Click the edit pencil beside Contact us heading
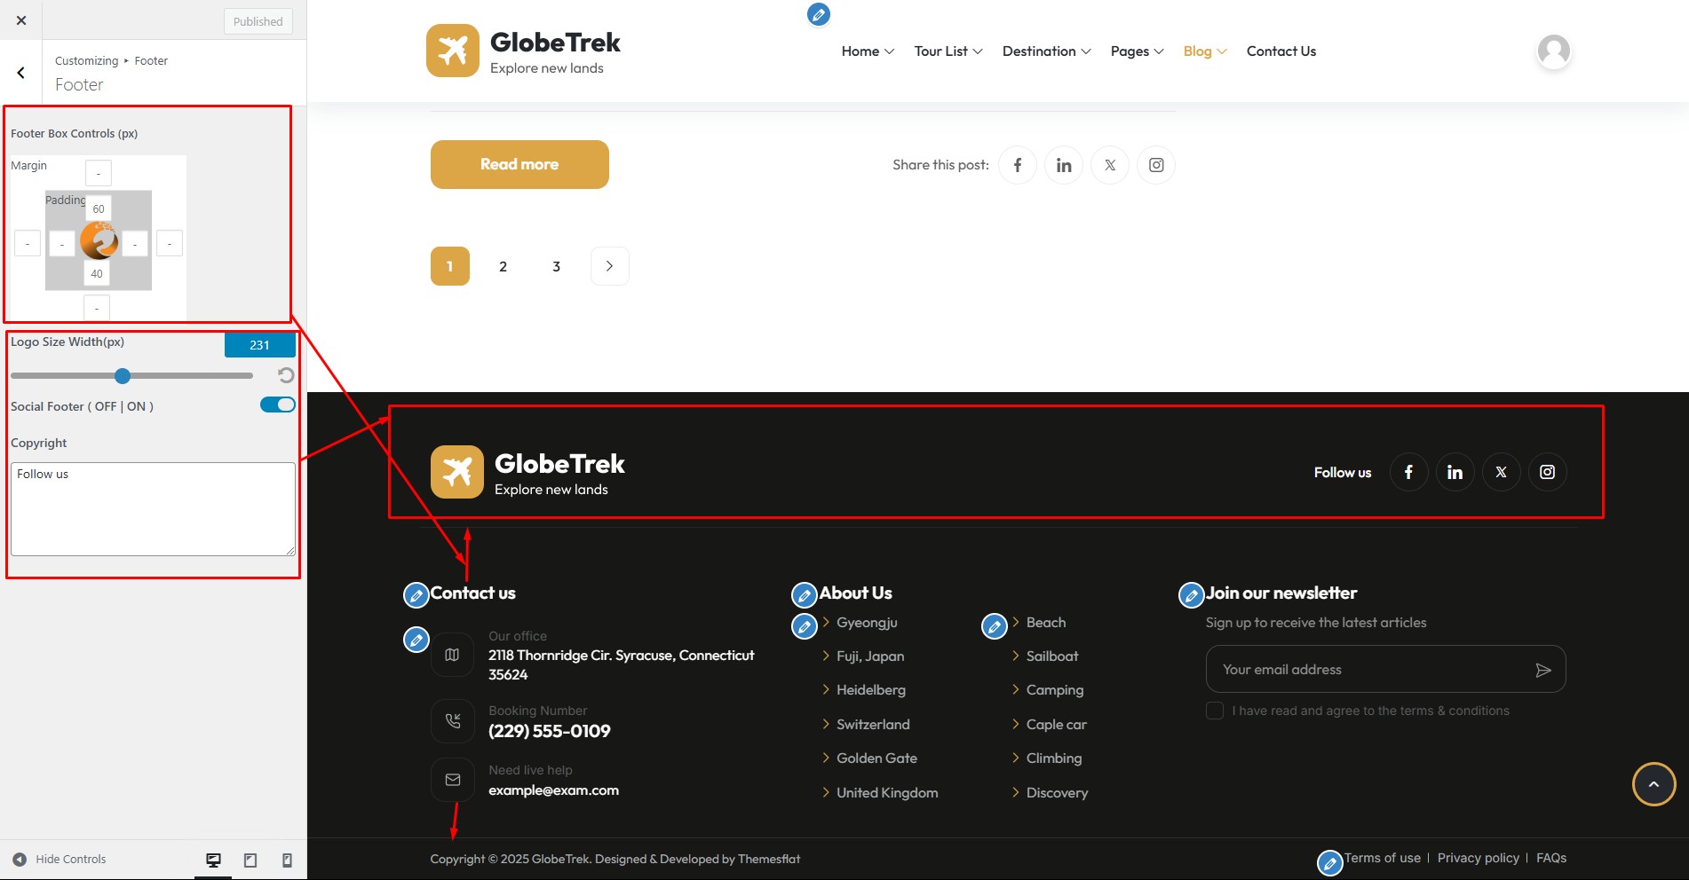The height and width of the screenshot is (880, 1689). tap(416, 595)
